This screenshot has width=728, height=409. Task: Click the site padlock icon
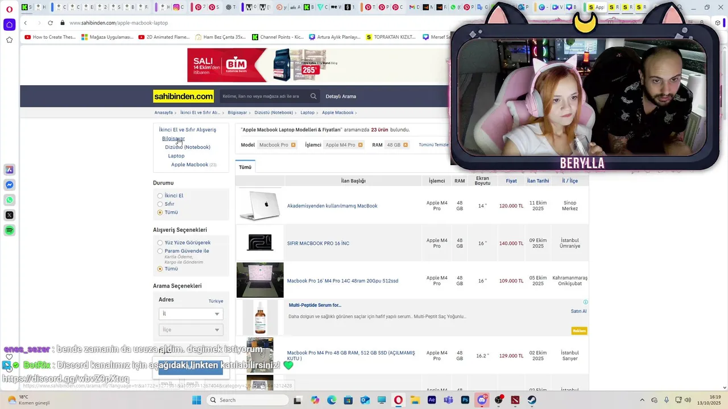pos(63,23)
